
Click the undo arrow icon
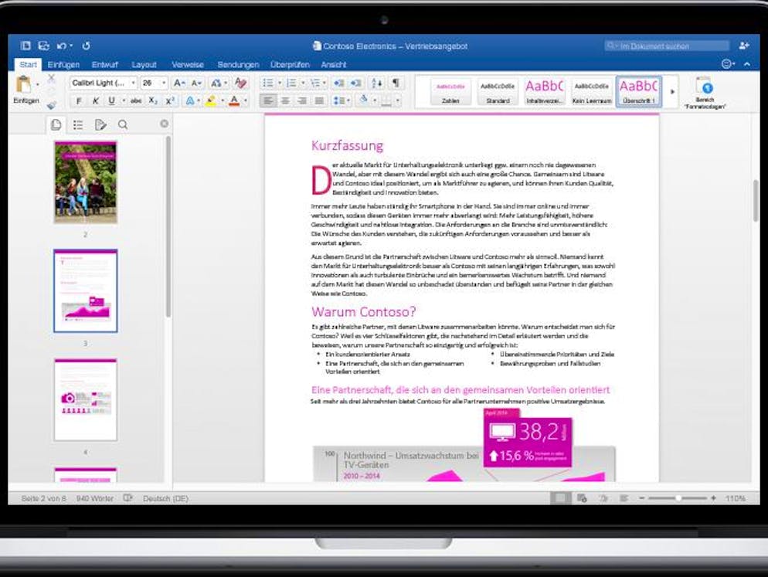click(x=62, y=46)
